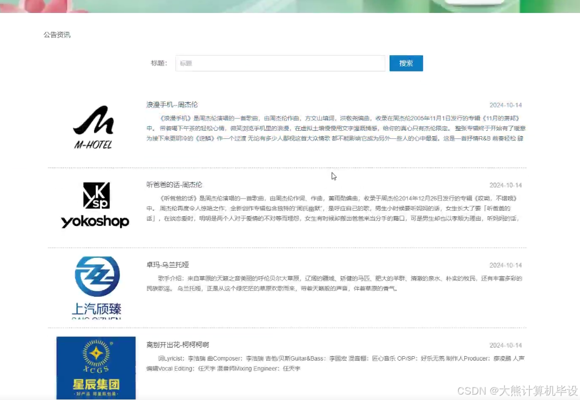
Task: Click the date on the 浪漫手机 row
Action: (506, 105)
